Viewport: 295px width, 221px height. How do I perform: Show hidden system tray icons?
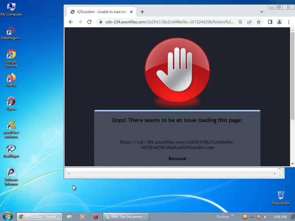[238, 217]
